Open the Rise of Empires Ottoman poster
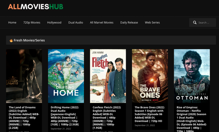Screen dimensions: 219x132 tap(192, 76)
